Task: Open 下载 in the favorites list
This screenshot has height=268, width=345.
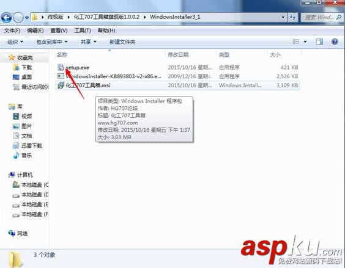Action: tap(27, 67)
